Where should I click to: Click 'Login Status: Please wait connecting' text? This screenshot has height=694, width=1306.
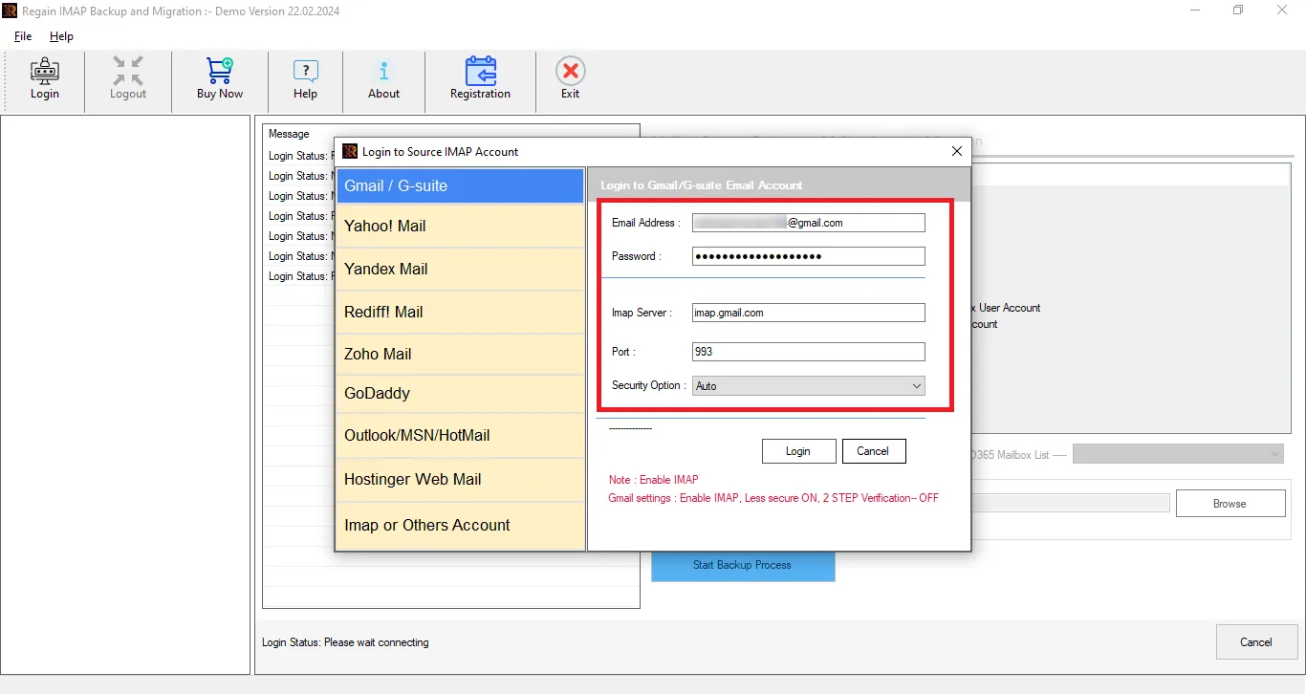coord(345,642)
